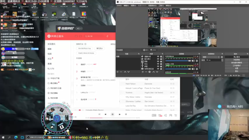This screenshot has width=249, height=140.
Task: Hide 视频采集设备 source via eye icon
Action: pyautogui.click(x=158, y=69)
